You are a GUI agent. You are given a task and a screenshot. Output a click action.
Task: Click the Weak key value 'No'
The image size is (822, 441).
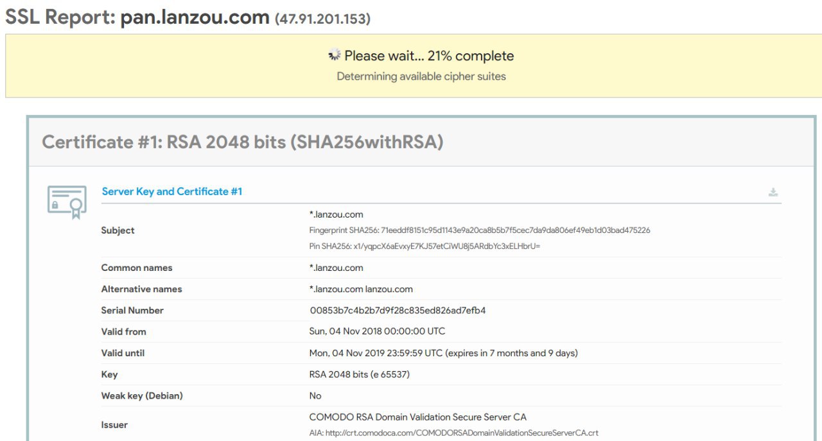[x=315, y=395]
